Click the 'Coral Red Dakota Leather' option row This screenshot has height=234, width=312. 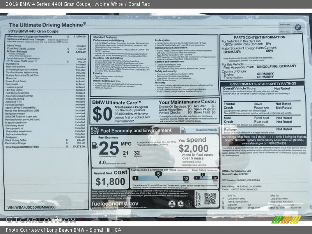46,49
